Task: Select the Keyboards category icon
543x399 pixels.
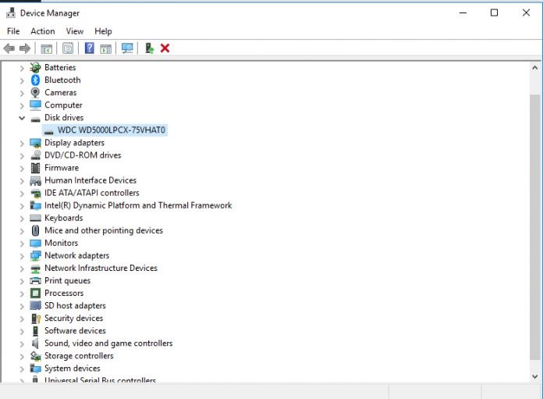Action: click(x=35, y=218)
